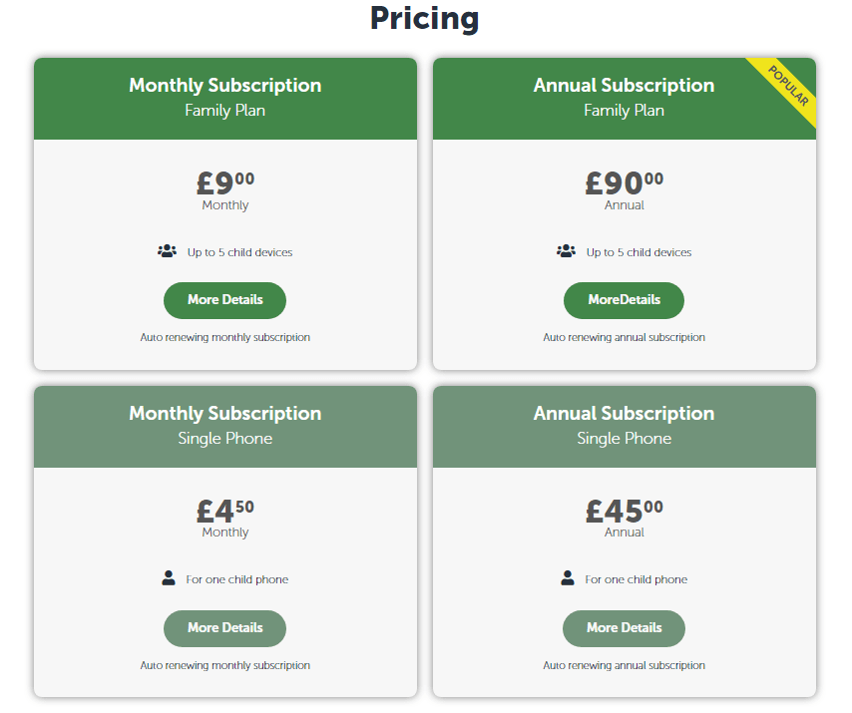
Task: Click the single person icon in Monthly Single Phone
Action: tap(169, 577)
